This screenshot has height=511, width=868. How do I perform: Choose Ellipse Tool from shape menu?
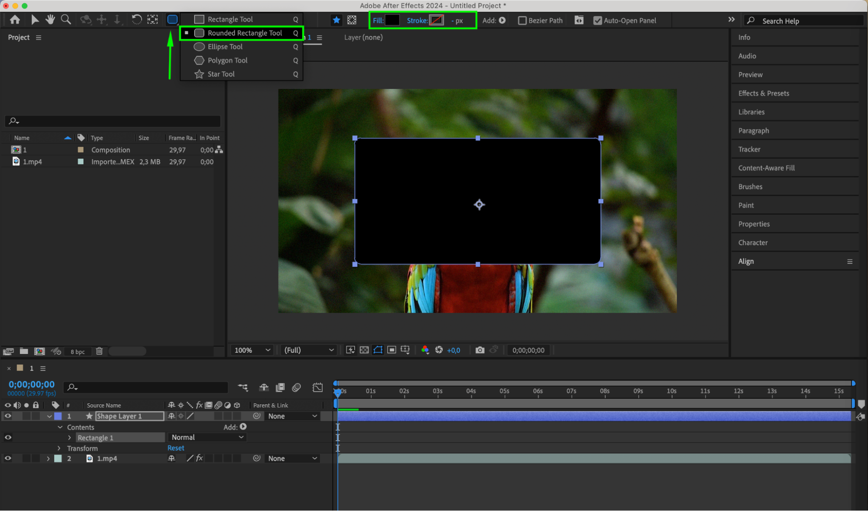pyautogui.click(x=225, y=46)
